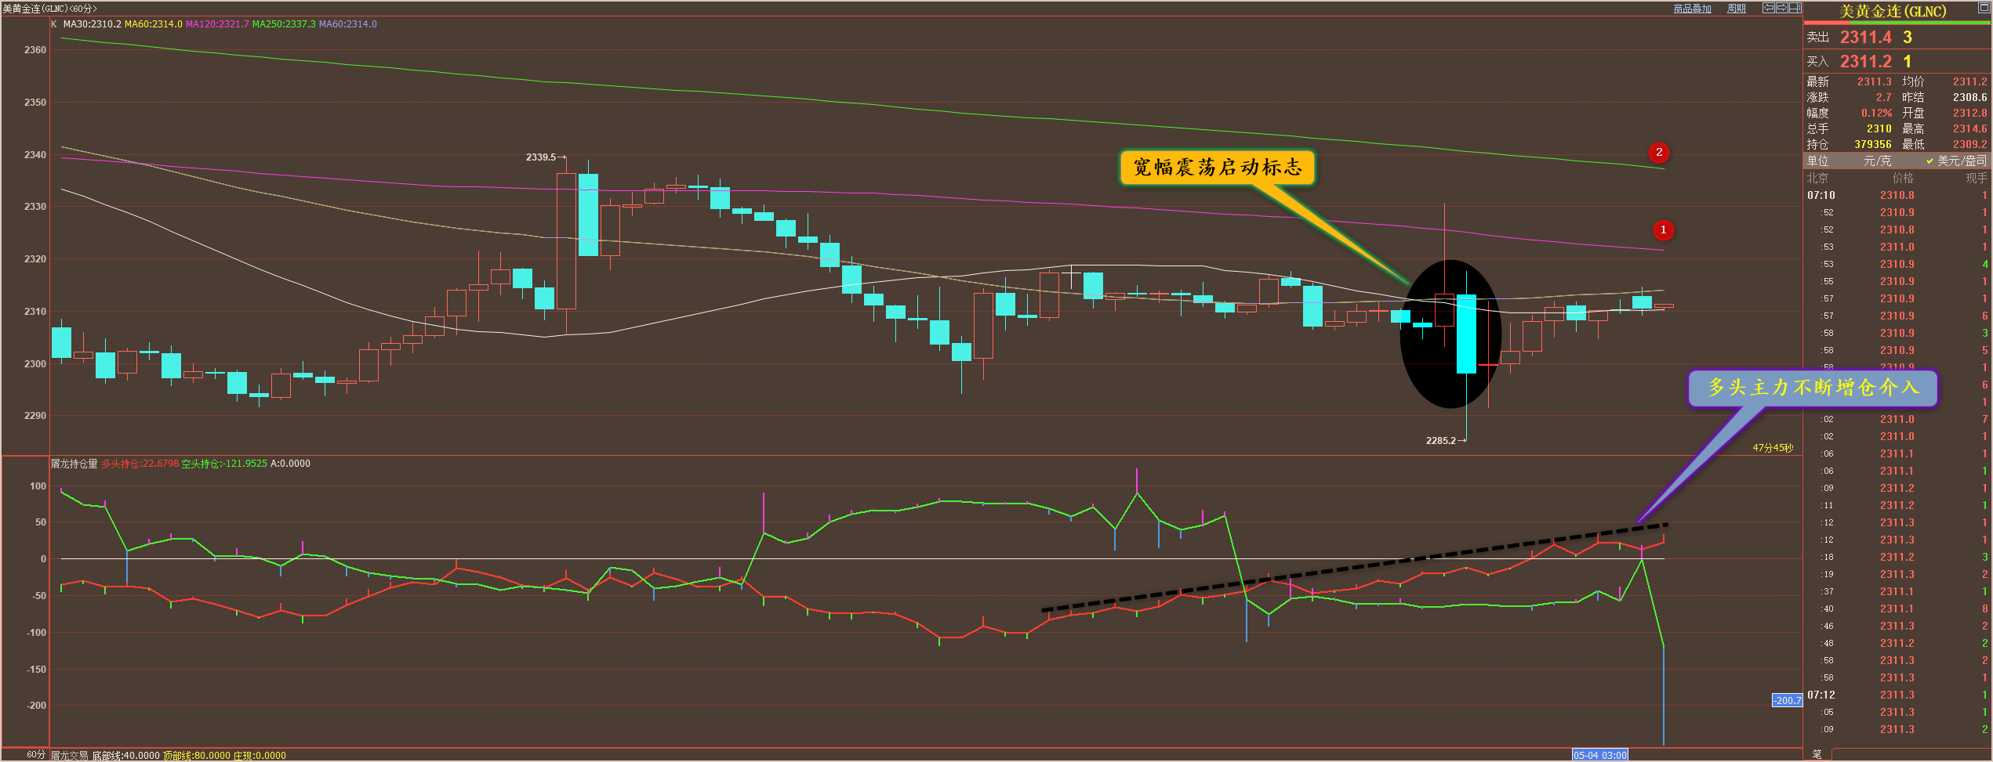Toggle the side panel layout icon
1993x762 pixels.
click(x=1795, y=8)
